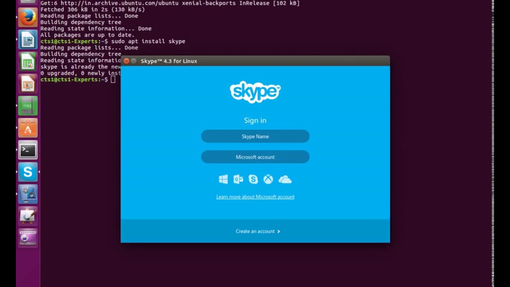
Task: Launch LibreOffice Writer from the dock
Action: 28,40
